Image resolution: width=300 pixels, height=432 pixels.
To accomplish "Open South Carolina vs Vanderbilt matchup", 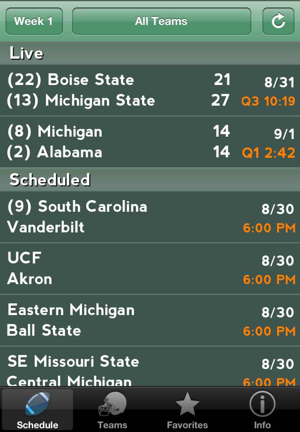I will (150, 217).
